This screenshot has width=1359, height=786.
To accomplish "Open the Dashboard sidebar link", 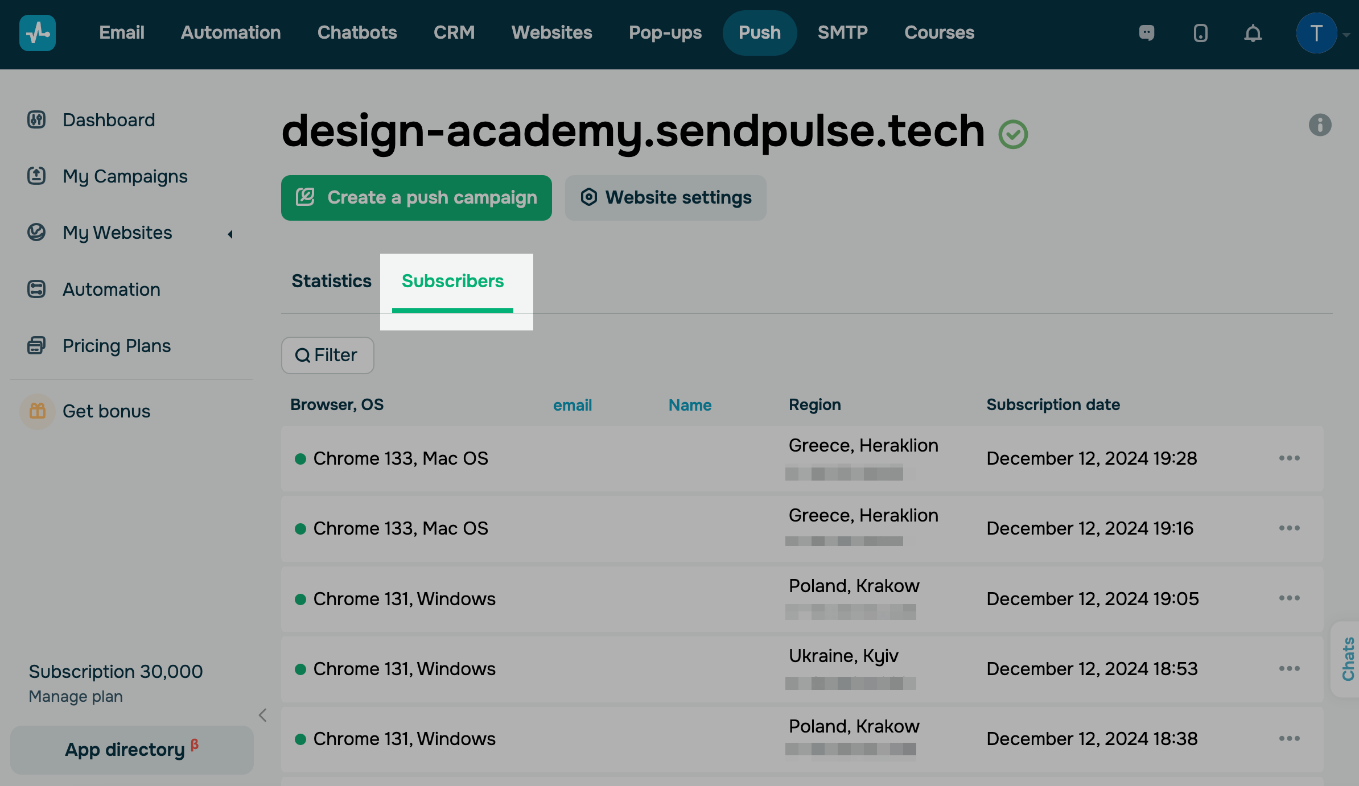I will [109, 120].
